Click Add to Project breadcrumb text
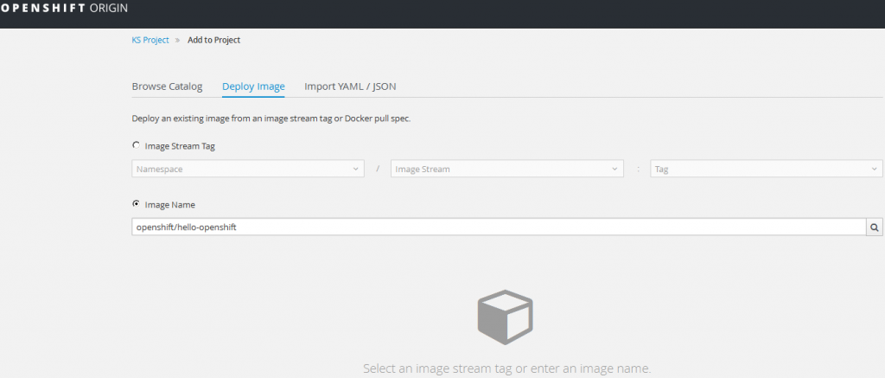885x378 pixels. [214, 40]
